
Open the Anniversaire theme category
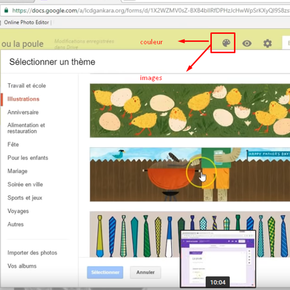point(23,112)
